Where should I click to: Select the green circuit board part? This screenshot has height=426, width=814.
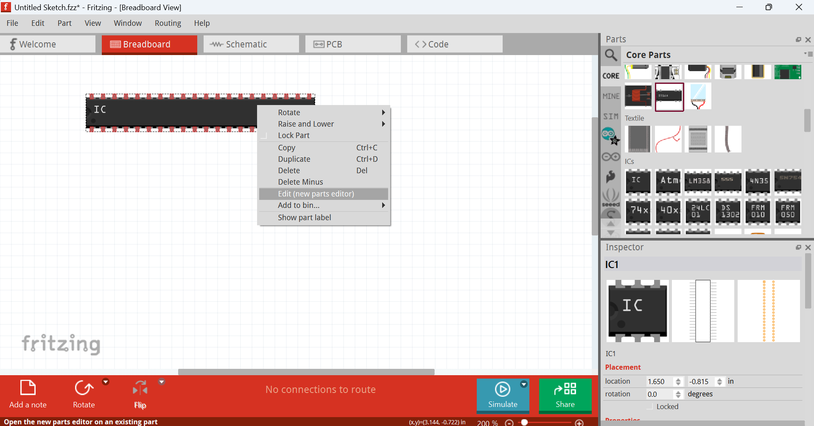click(788, 72)
